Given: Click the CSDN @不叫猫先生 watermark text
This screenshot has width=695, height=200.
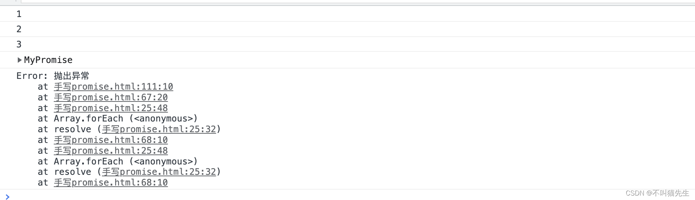Looking at the screenshot, I should [657, 193].
